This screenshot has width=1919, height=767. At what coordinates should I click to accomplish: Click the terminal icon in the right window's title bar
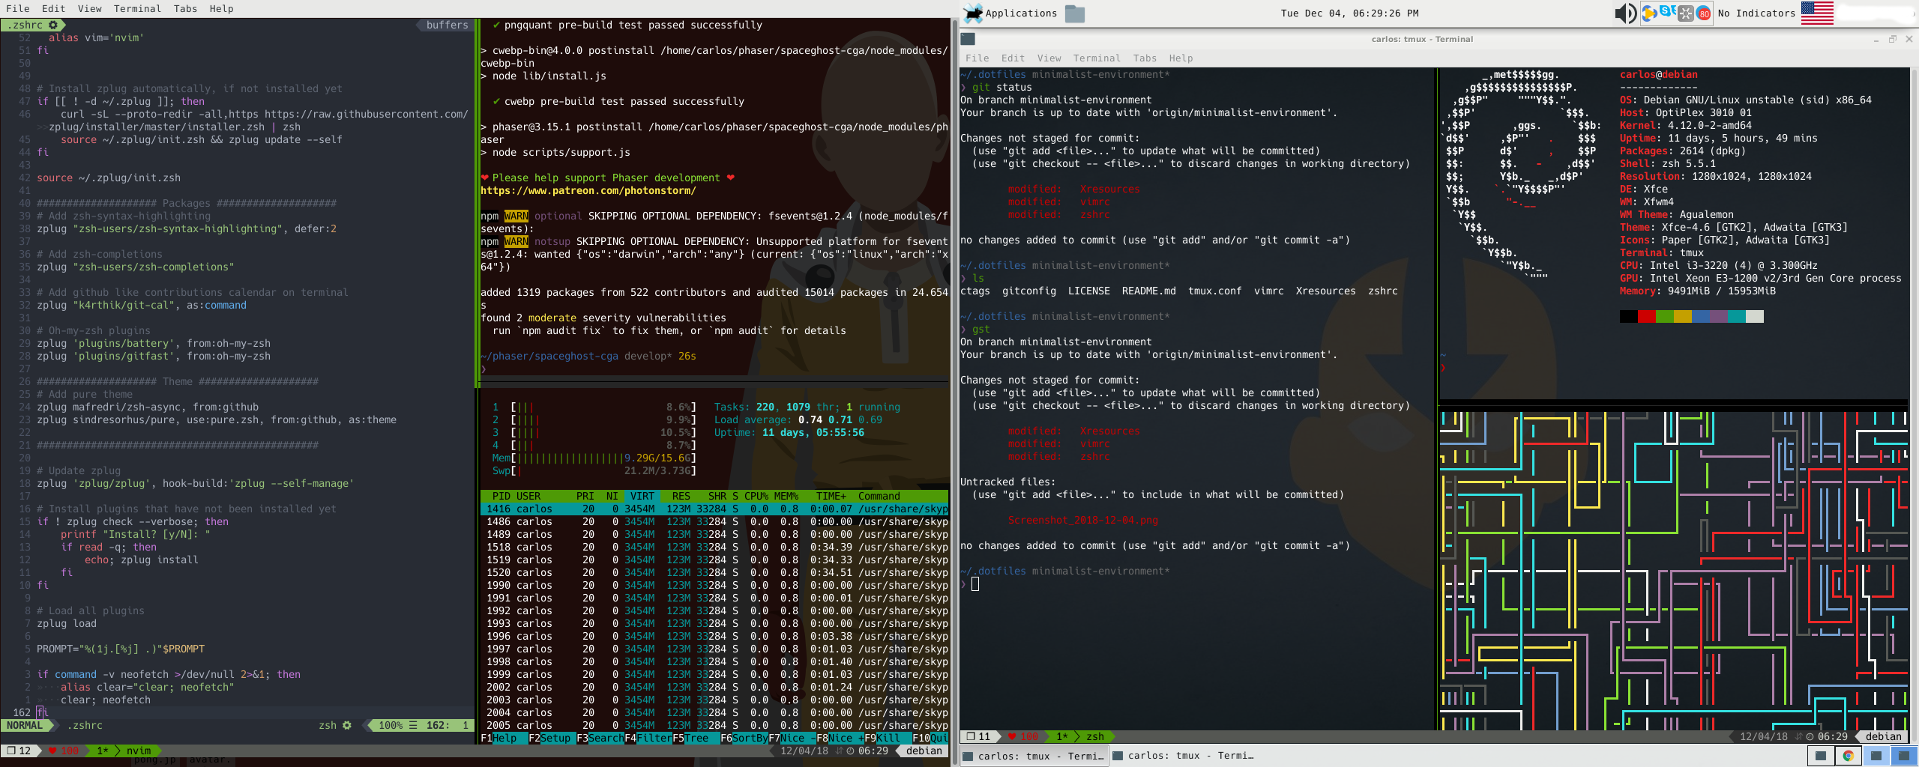click(968, 39)
